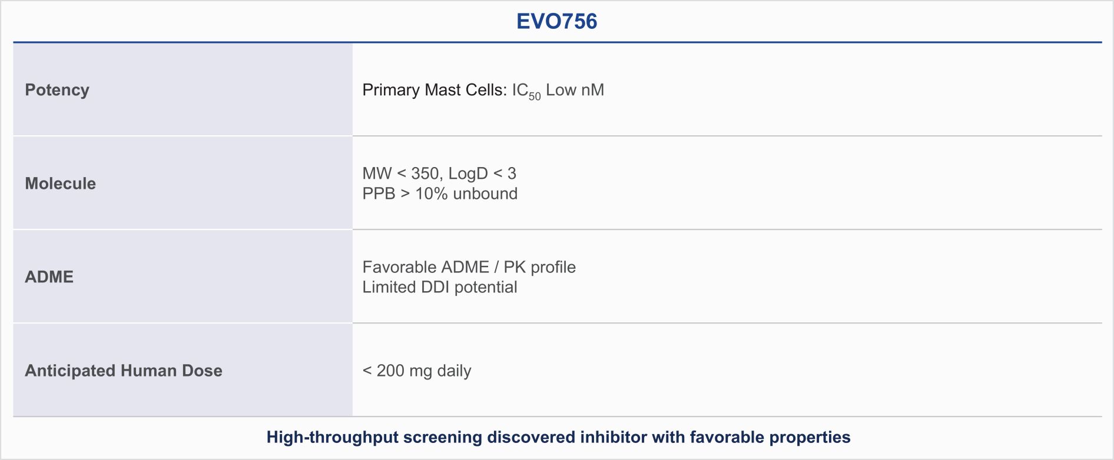Select the PK profile text
Image resolution: width=1114 pixels, height=460 pixels.
click(x=539, y=267)
